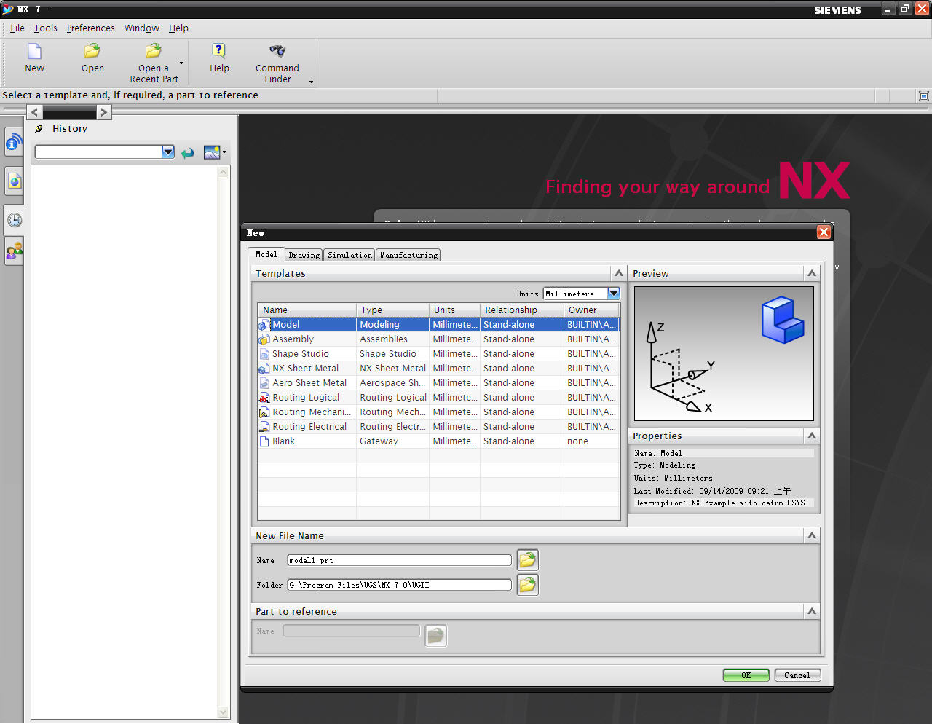Screen dimensions: 932x724
Task: Click the status bar window icon at right
Action: pos(923,96)
